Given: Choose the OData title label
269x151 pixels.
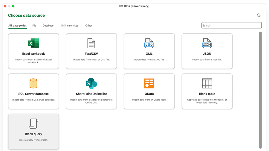Looking at the screenshot, I should [149, 94].
